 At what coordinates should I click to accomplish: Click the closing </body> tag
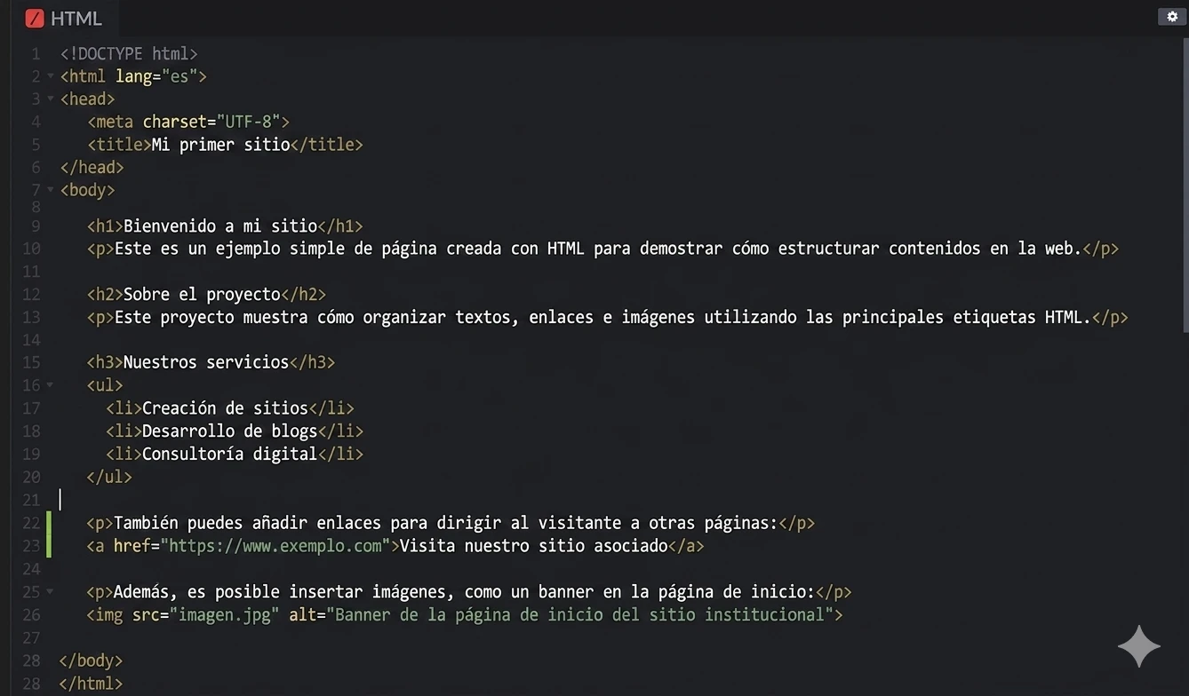tap(92, 660)
